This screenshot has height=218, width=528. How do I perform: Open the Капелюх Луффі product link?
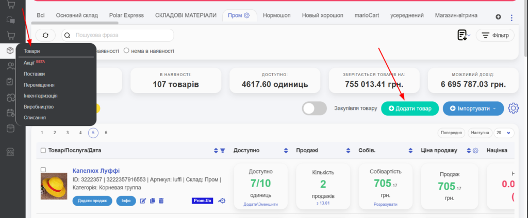click(96, 171)
